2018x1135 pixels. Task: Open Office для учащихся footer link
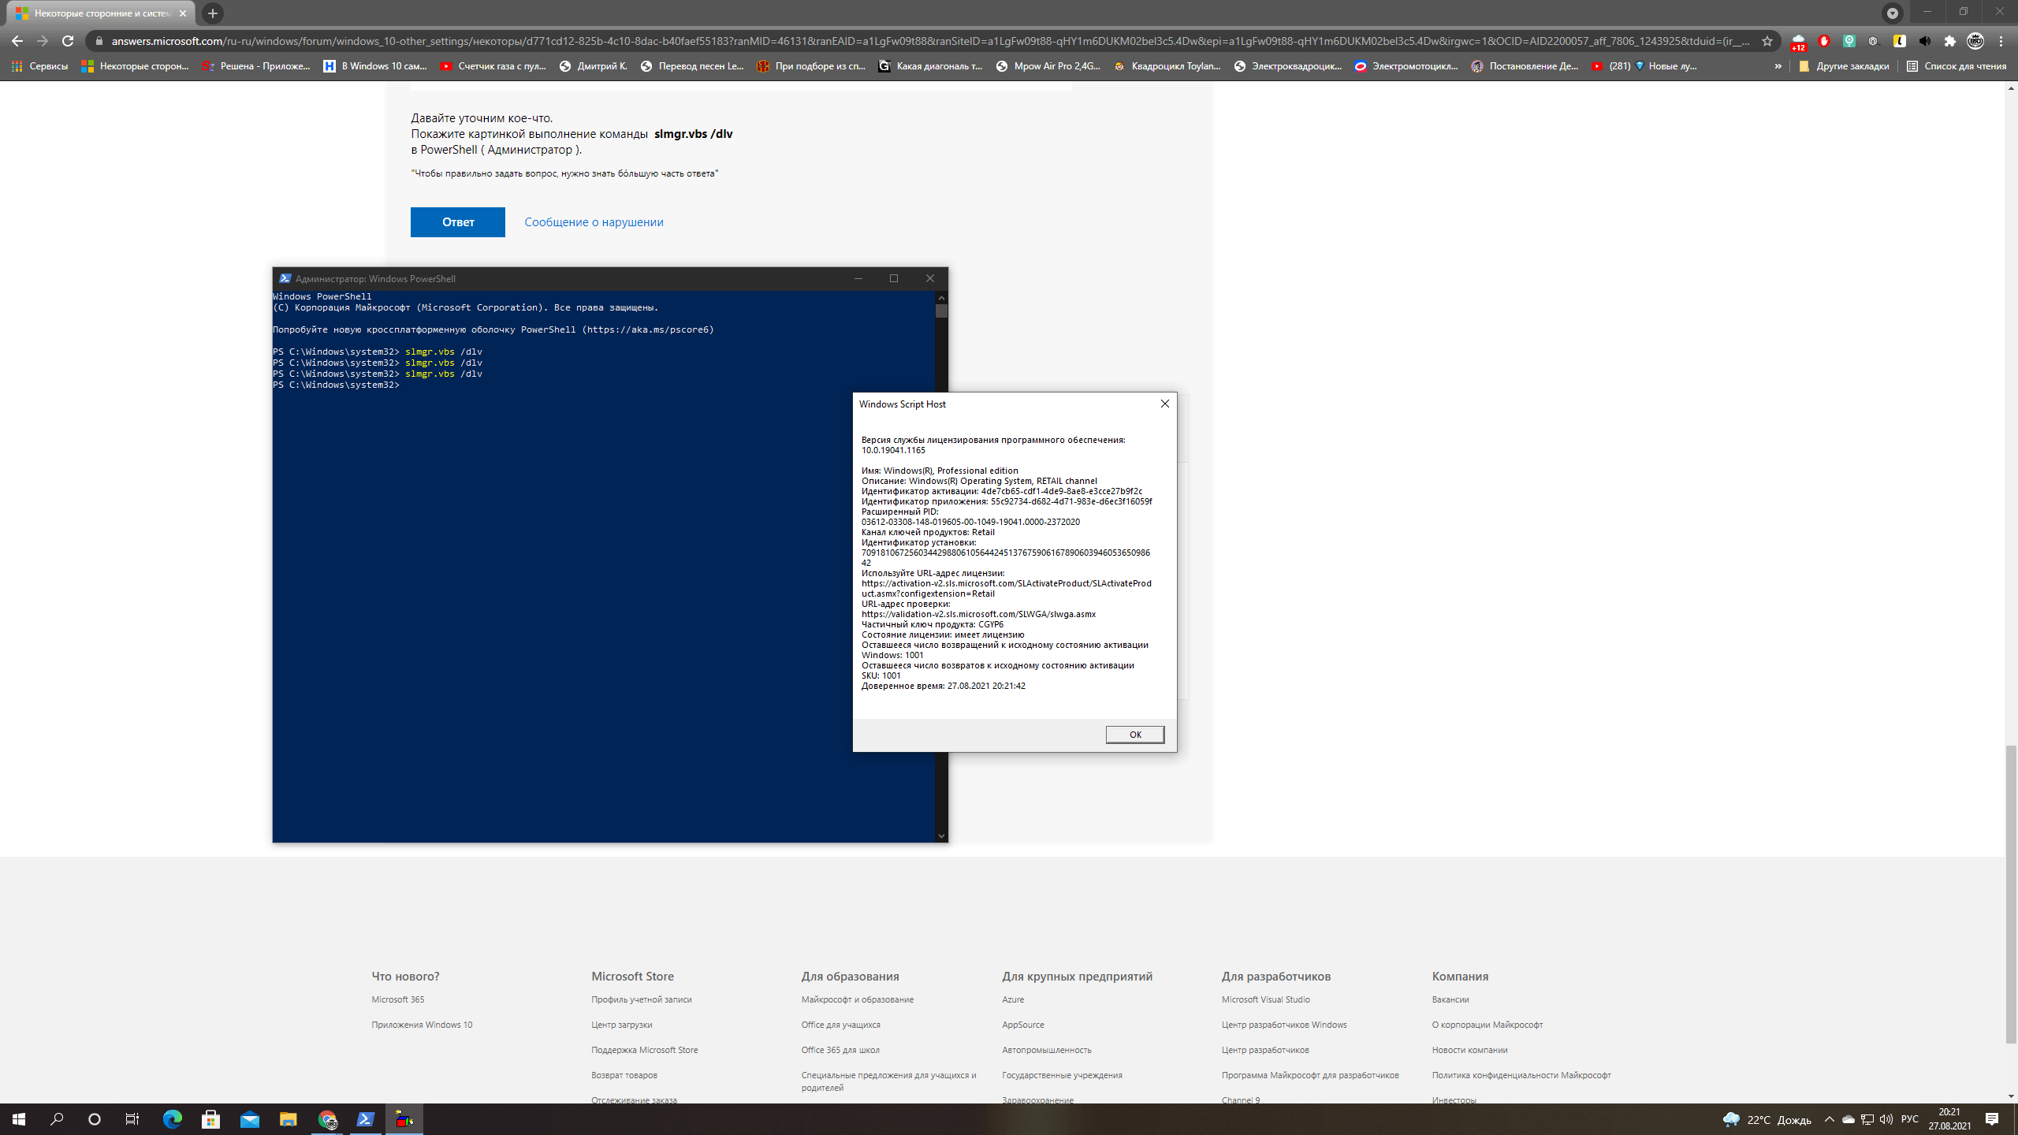tap(840, 1025)
